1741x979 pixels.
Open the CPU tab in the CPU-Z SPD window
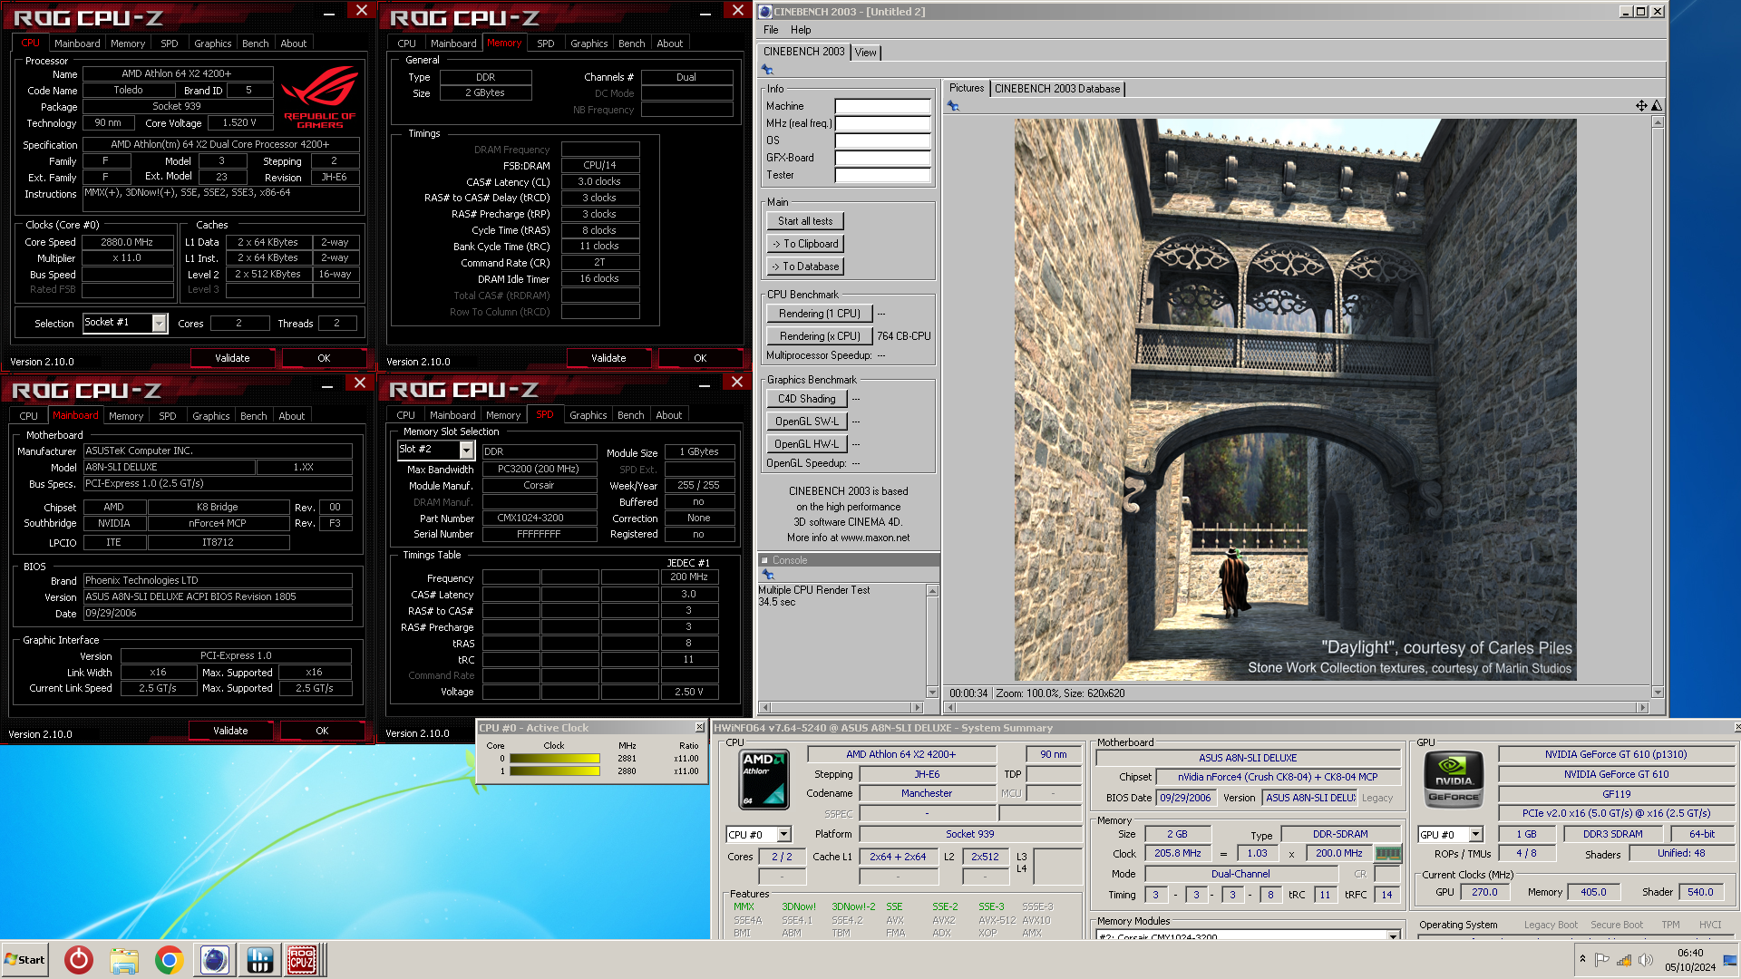click(406, 415)
